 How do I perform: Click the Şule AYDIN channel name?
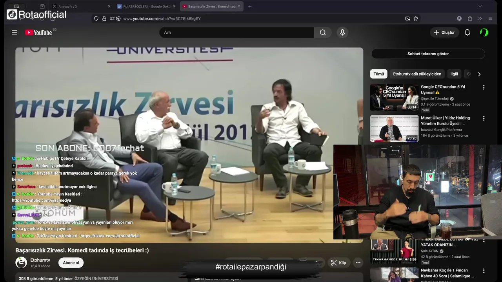point(429,251)
